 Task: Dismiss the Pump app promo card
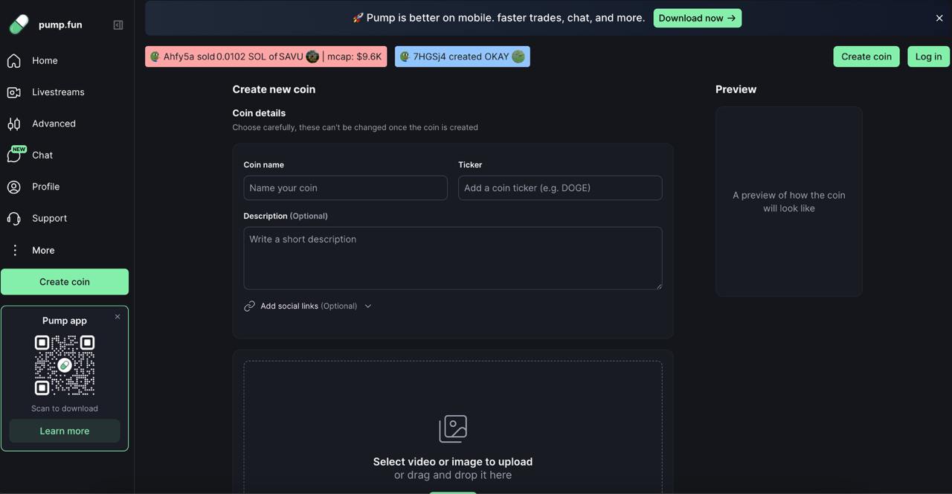tap(118, 317)
